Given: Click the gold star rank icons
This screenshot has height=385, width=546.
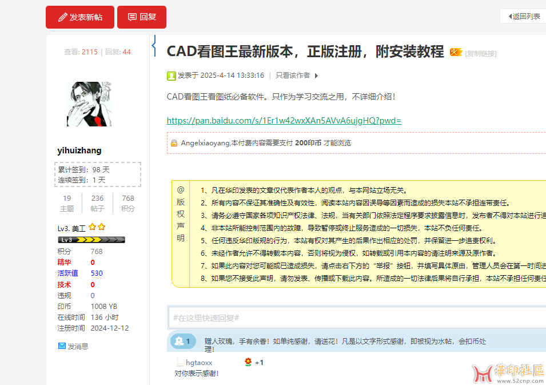Looking at the screenshot, I should pyautogui.click(x=97, y=227).
